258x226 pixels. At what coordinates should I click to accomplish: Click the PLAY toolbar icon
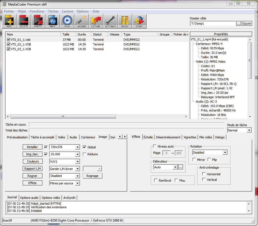pos(67,21)
